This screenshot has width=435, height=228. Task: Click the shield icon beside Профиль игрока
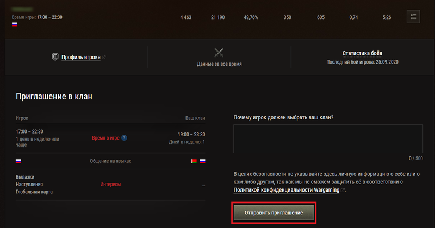click(x=54, y=56)
